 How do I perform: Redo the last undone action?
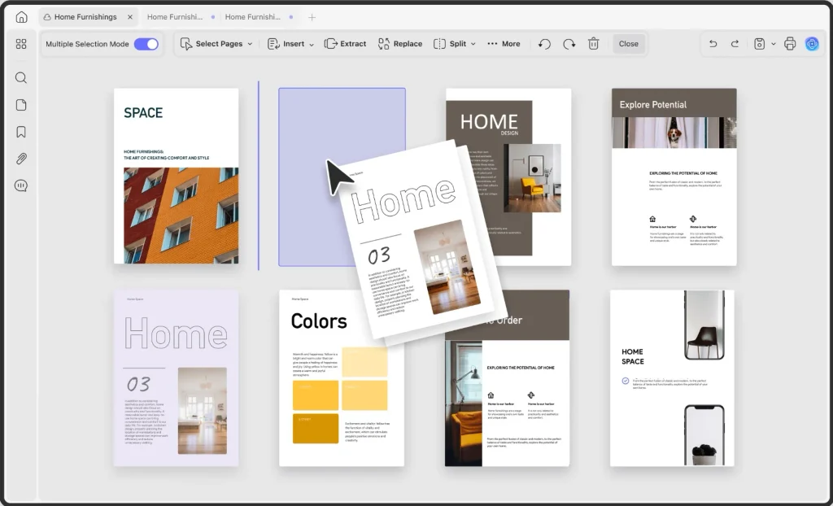(x=735, y=44)
